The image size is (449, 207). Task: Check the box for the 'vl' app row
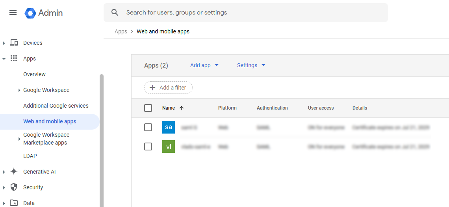click(148, 147)
